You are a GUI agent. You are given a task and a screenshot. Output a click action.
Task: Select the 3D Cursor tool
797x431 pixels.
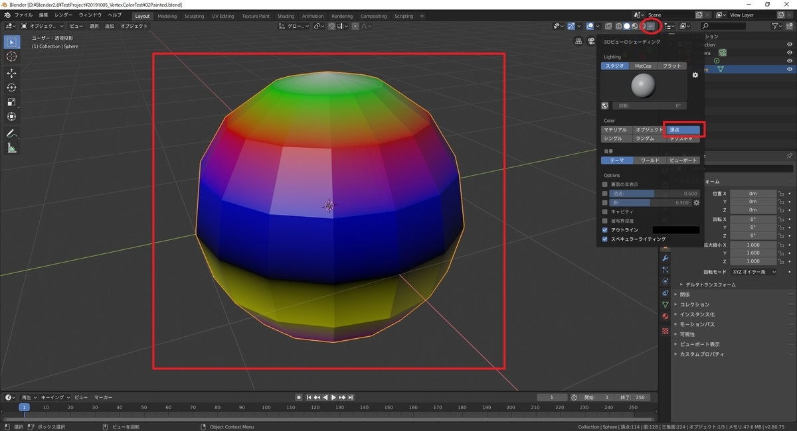pyautogui.click(x=11, y=57)
